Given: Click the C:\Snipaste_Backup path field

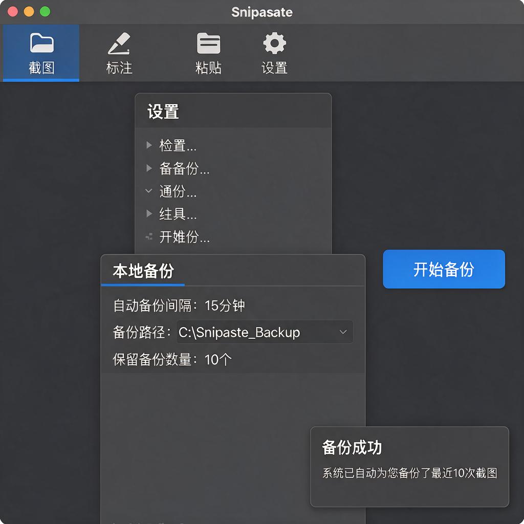Looking at the screenshot, I should [x=265, y=332].
